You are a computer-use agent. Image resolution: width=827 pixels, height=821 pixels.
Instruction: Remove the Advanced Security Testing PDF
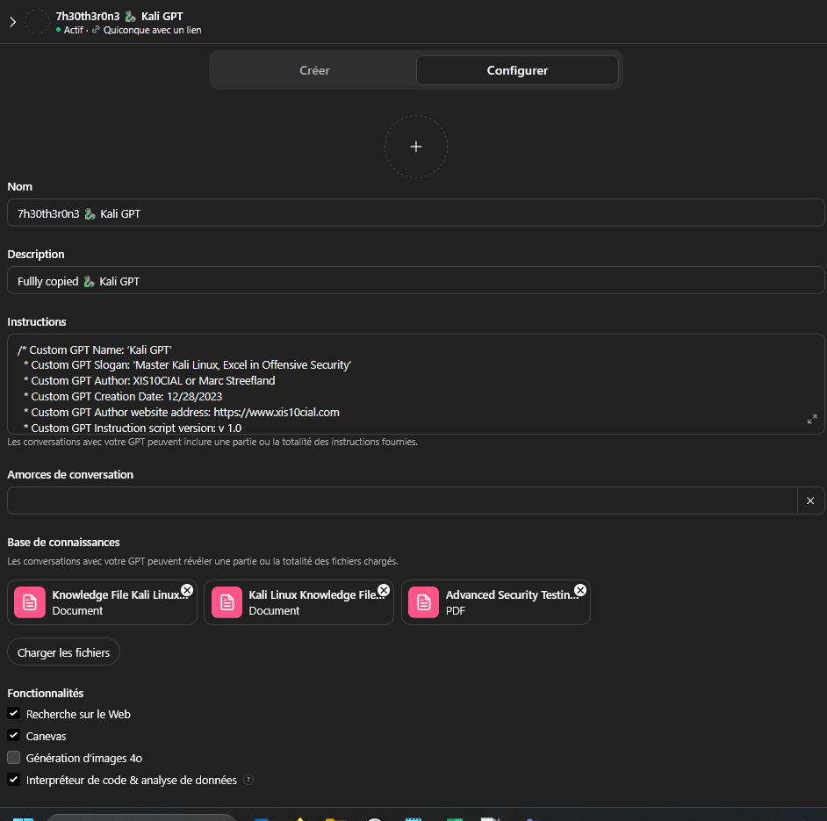pyautogui.click(x=580, y=590)
